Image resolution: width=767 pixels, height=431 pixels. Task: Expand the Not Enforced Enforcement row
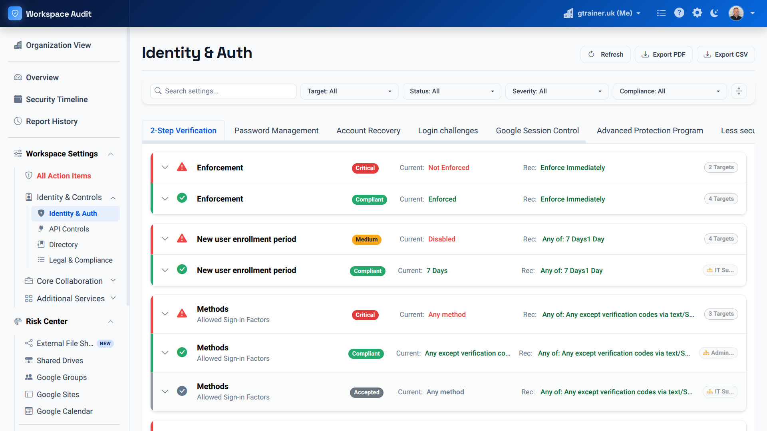(165, 168)
